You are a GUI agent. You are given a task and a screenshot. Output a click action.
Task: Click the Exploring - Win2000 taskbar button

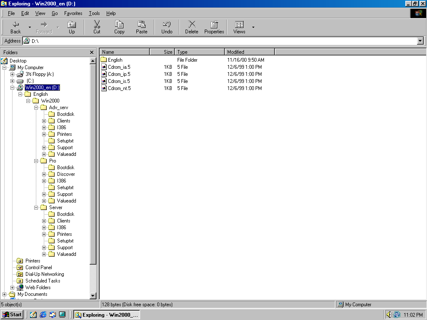106,315
